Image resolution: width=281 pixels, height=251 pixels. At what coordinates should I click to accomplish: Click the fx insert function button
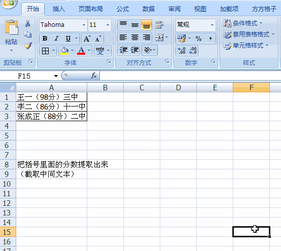94,76
